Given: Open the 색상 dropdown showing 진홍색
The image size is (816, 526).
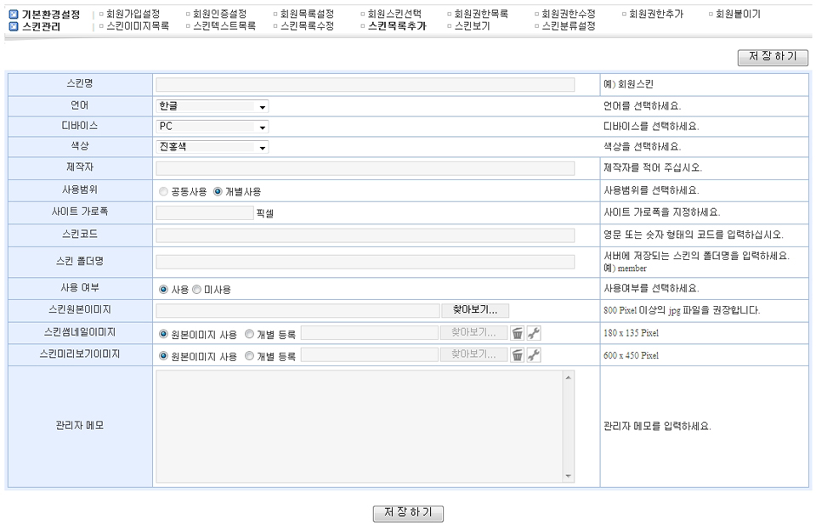Looking at the screenshot, I should 212,147.
